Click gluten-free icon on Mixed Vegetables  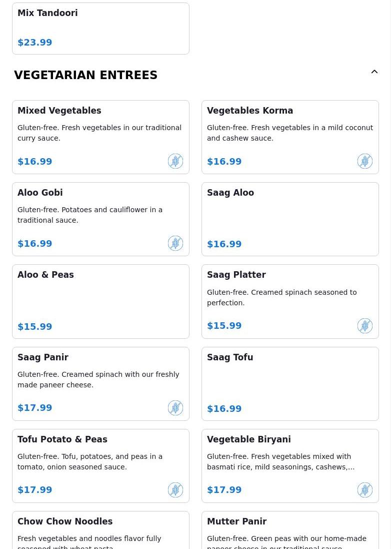[x=175, y=161]
